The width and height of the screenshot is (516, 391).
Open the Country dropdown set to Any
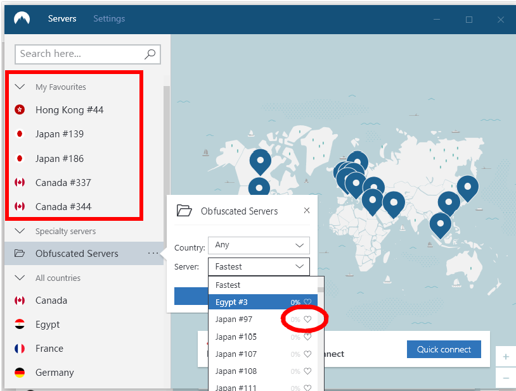point(259,245)
